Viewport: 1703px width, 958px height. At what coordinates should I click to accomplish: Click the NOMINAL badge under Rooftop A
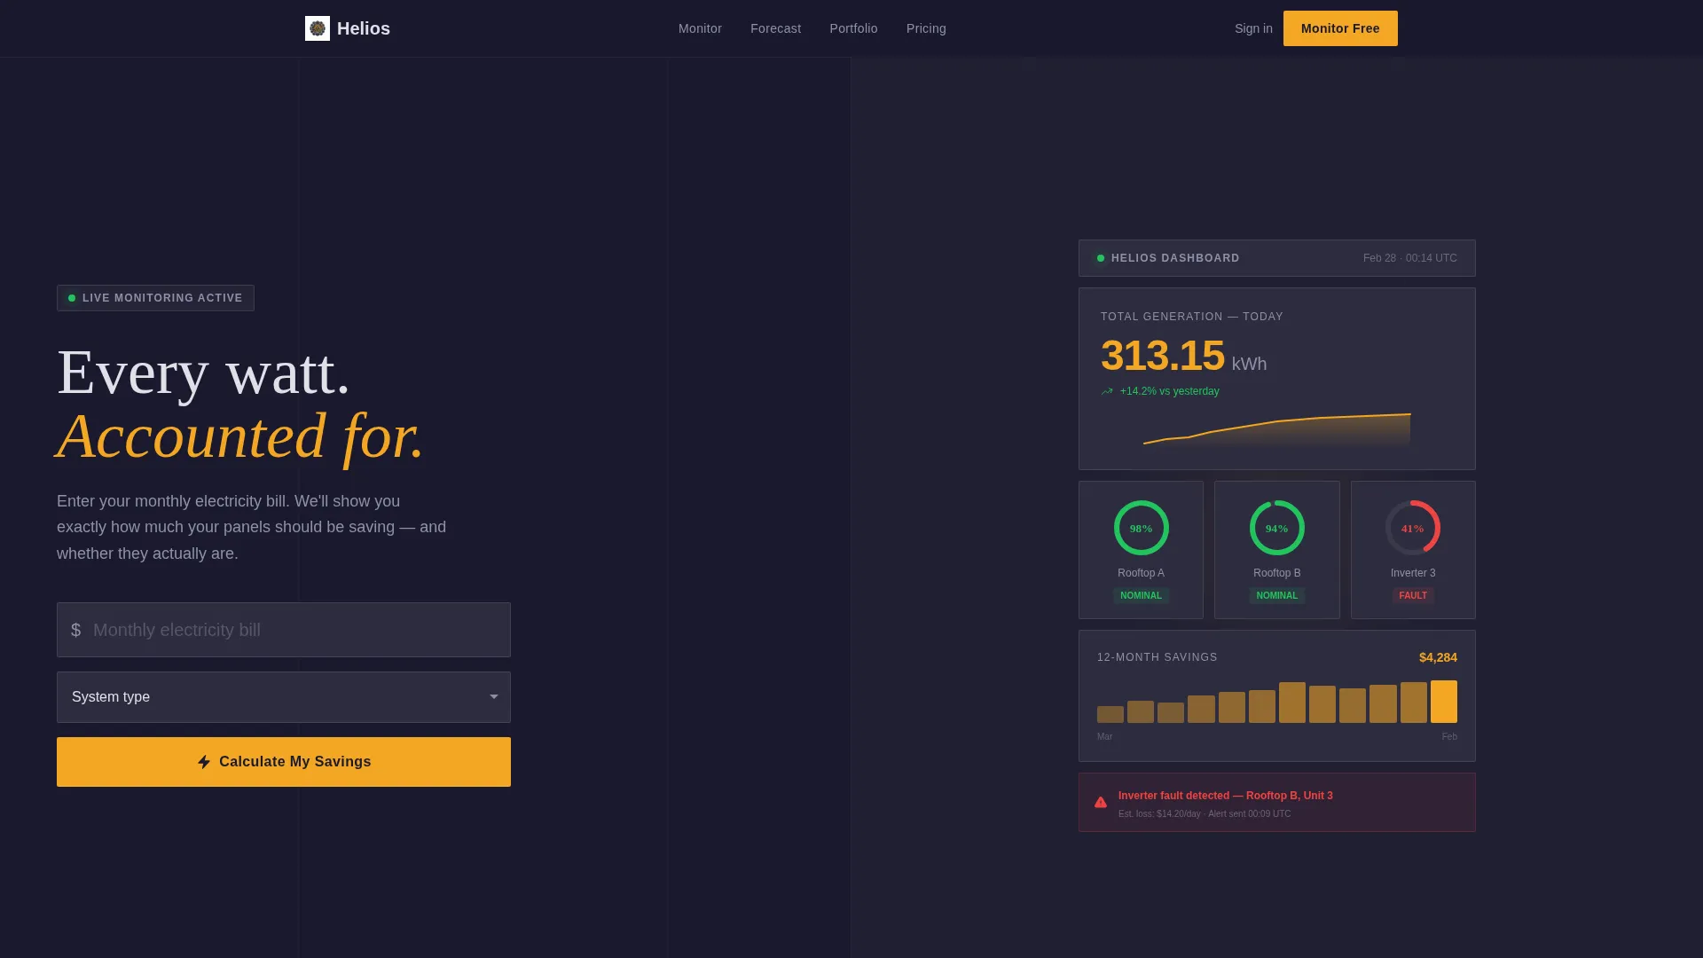click(x=1141, y=595)
